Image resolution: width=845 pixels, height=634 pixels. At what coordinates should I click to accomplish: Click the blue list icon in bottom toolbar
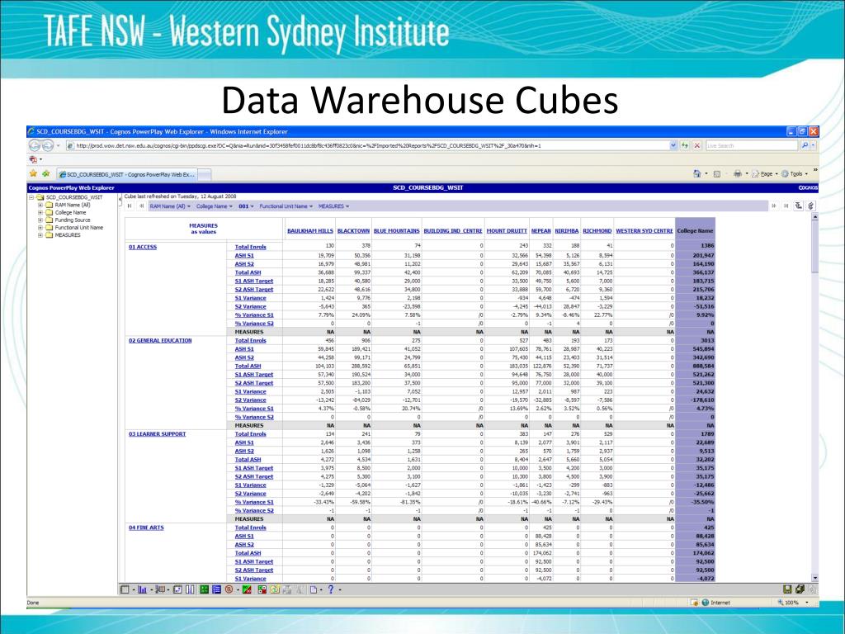click(217, 589)
